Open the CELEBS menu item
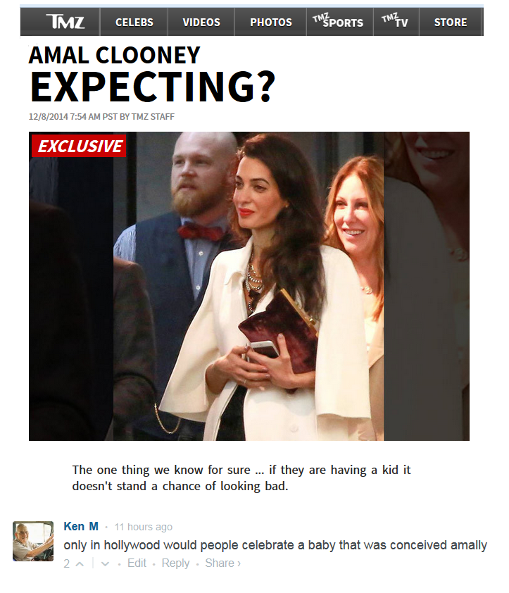Image resolution: width=509 pixels, height=593 pixels. [134, 23]
